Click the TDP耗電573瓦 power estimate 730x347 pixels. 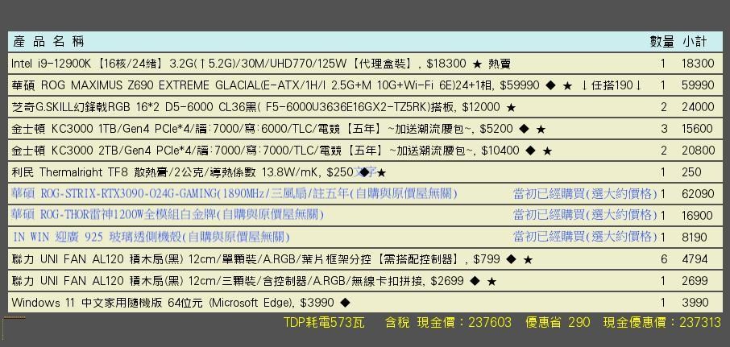pos(325,322)
